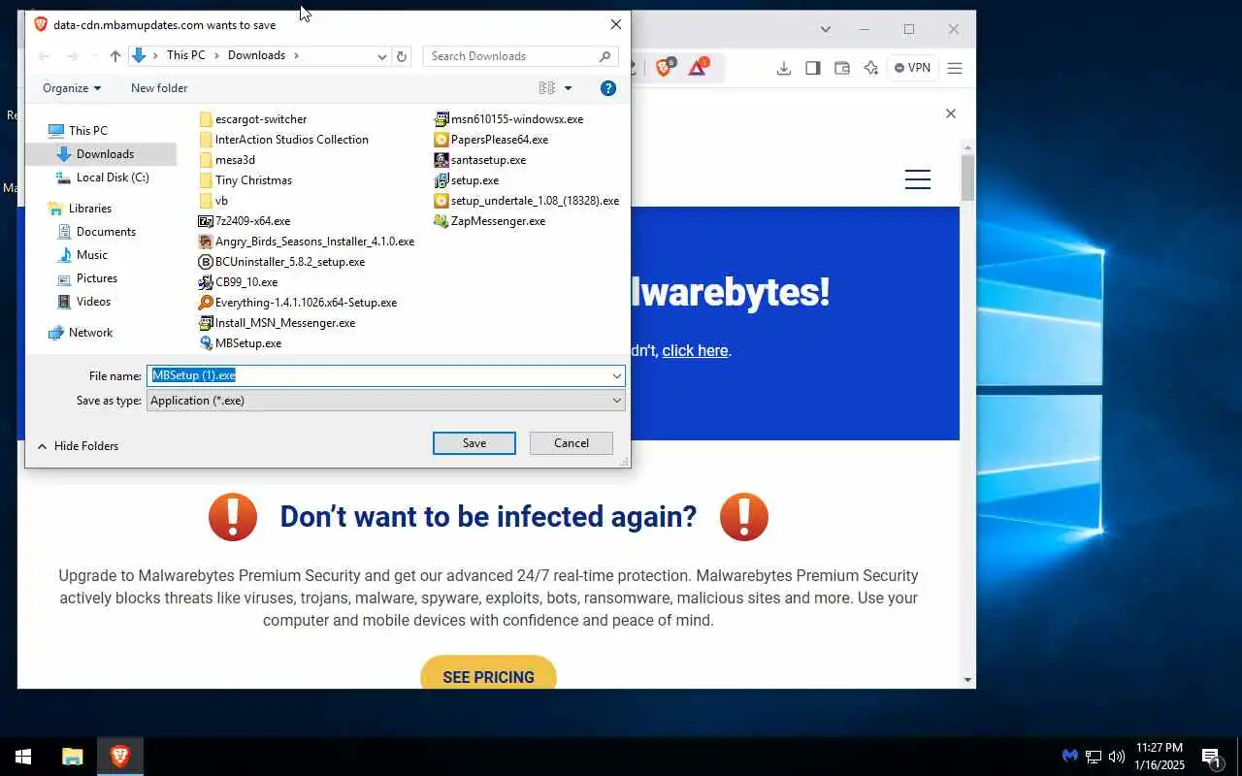The image size is (1242, 776).
Task: Select Videos library
Action: point(84,302)
